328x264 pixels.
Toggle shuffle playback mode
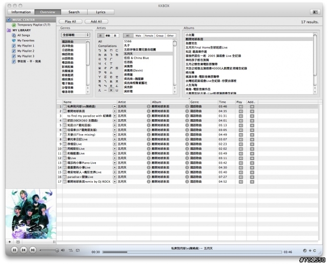(x=71, y=250)
